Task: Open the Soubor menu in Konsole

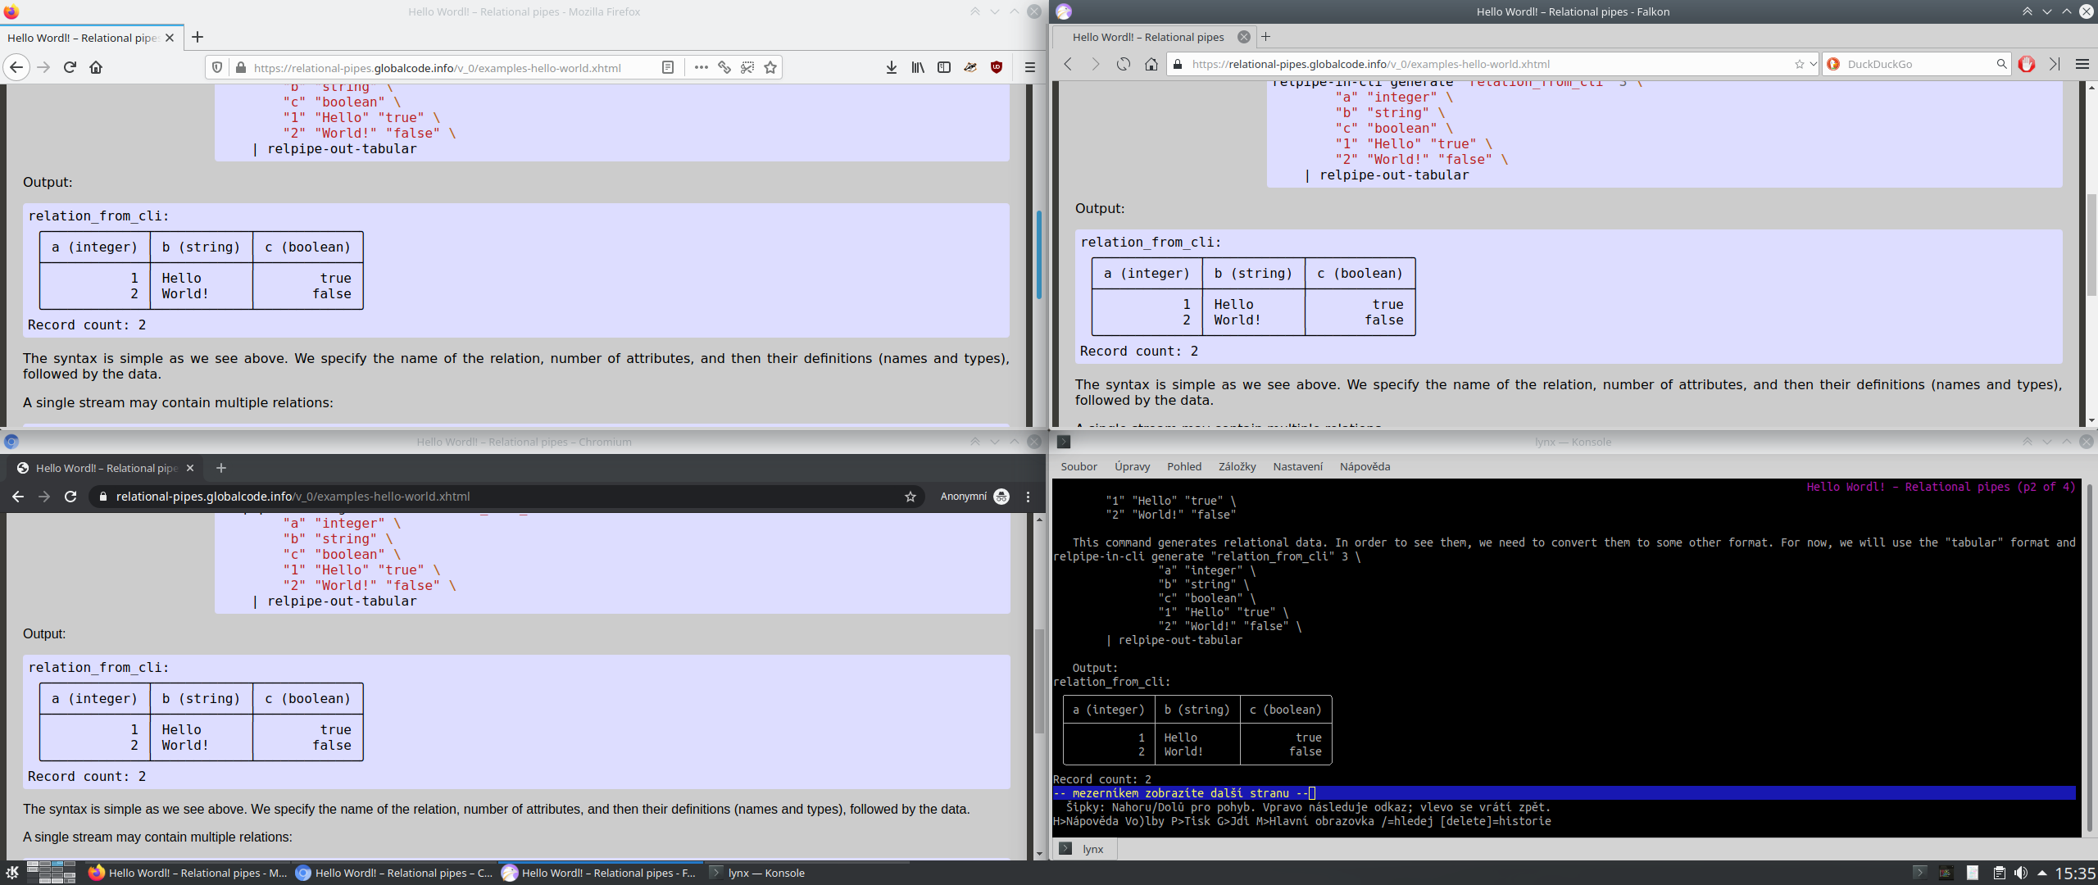Action: (x=1079, y=466)
